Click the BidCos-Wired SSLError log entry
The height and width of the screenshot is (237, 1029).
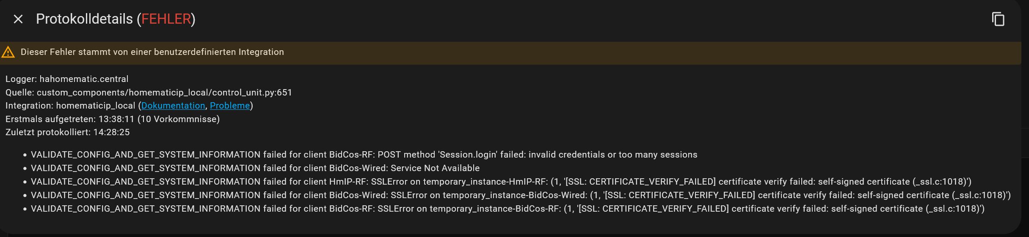pos(521,195)
